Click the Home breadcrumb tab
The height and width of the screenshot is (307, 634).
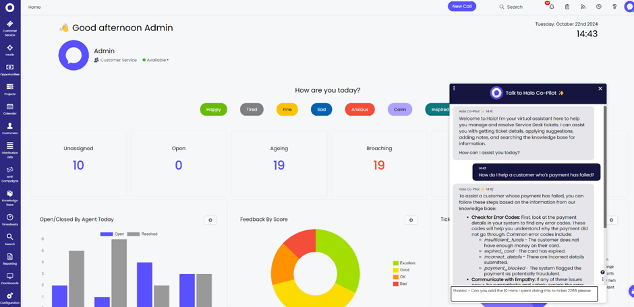click(x=34, y=7)
